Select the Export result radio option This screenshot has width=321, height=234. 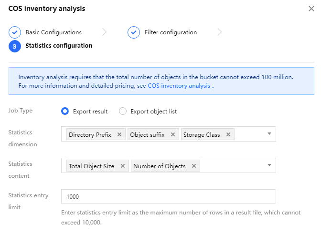point(65,112)
